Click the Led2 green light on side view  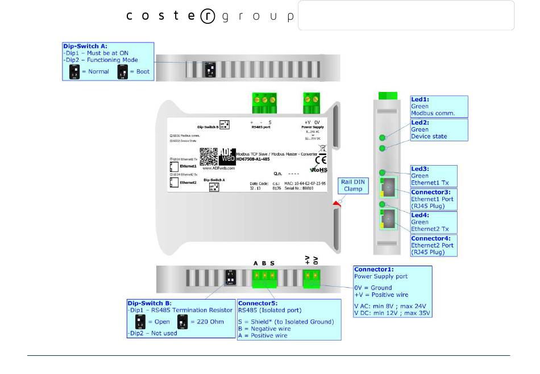(382, 148)
